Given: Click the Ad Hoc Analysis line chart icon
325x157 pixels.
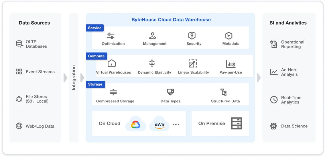Looking at the screenshot, I should [x=274, y=72].
